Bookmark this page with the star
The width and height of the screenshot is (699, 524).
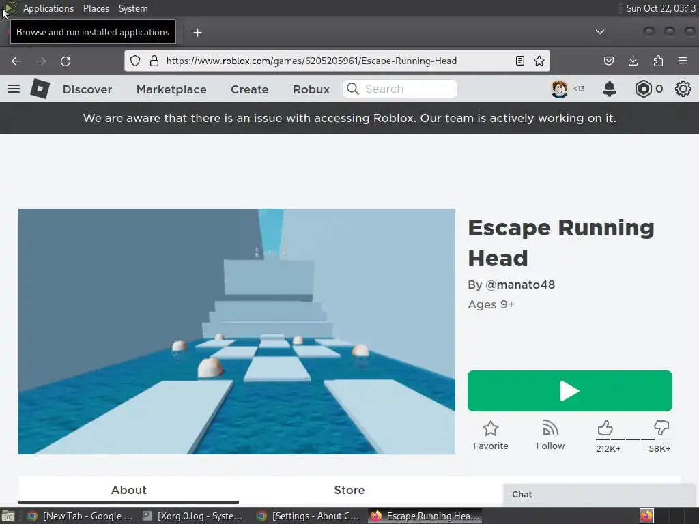click(539, 61)
